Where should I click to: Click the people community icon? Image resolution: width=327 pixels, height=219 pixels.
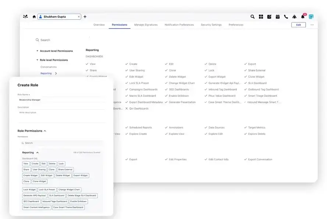coord(294,17)
